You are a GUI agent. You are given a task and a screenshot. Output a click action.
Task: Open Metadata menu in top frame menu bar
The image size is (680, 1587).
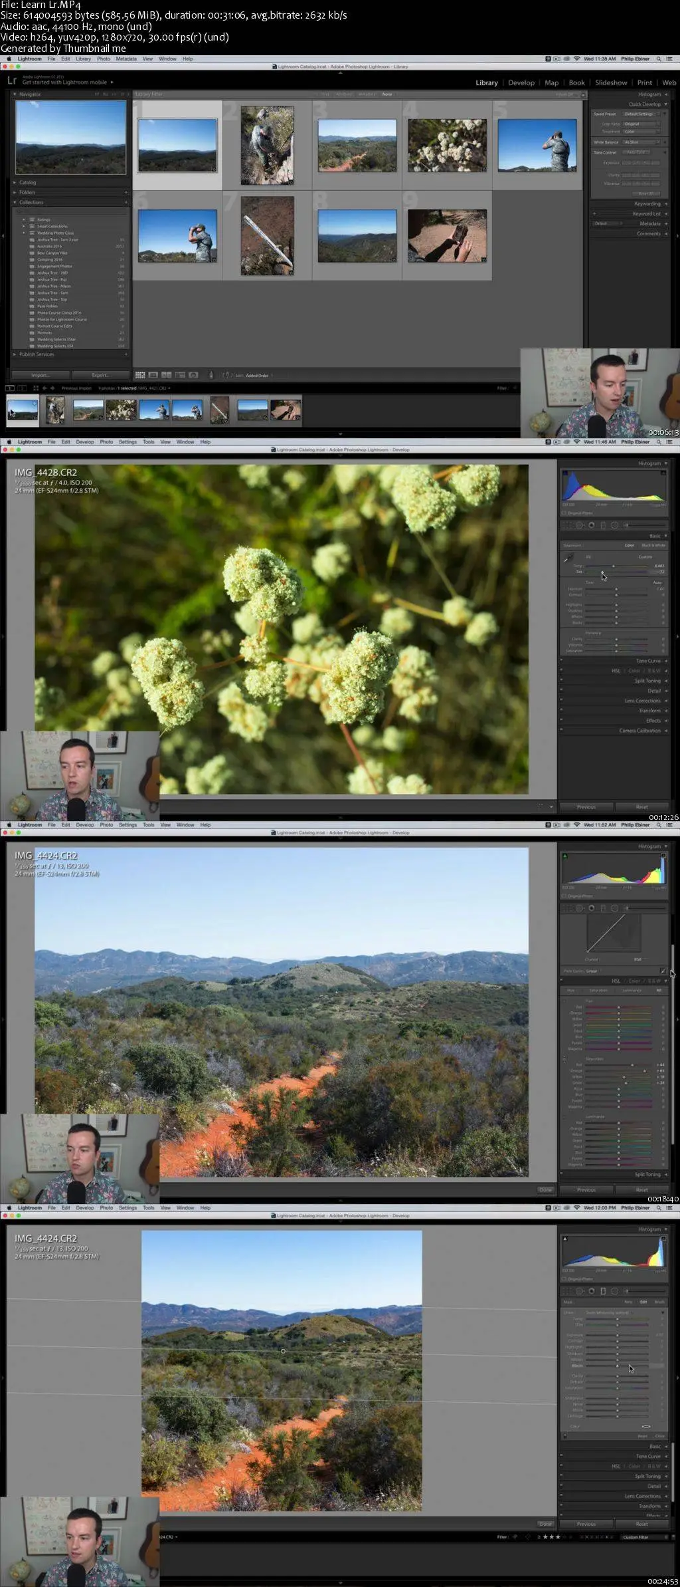click(126, 59)
